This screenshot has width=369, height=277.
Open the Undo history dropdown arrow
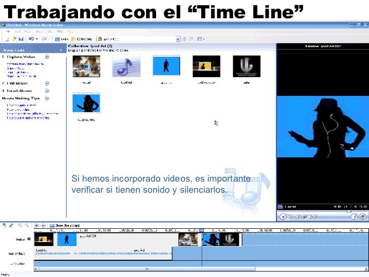[37, 39]
